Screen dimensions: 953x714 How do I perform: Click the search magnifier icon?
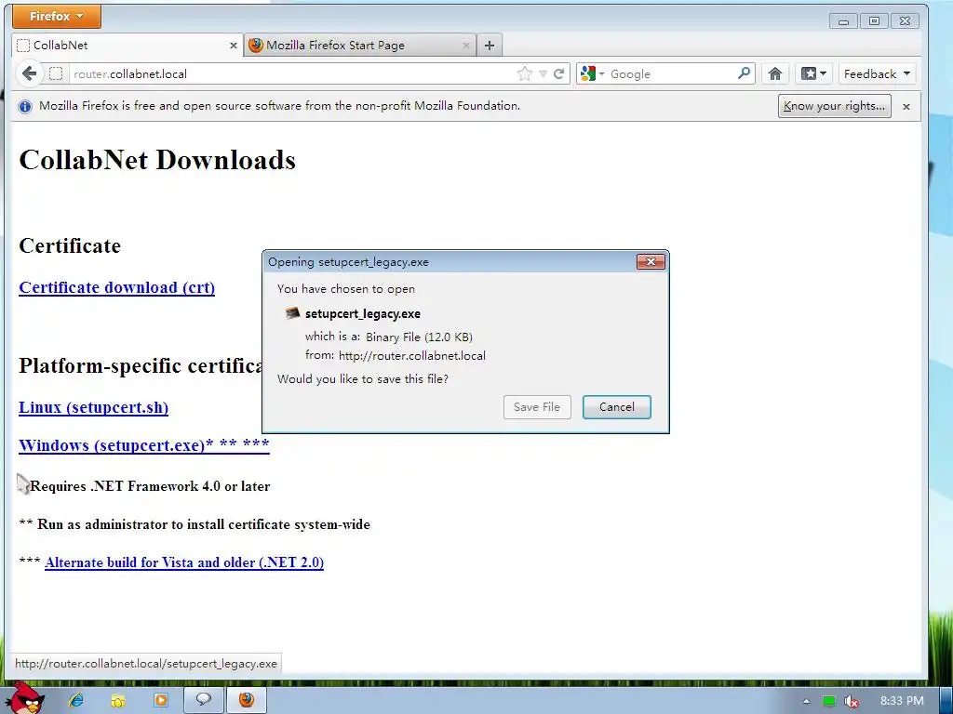(744, 73)
